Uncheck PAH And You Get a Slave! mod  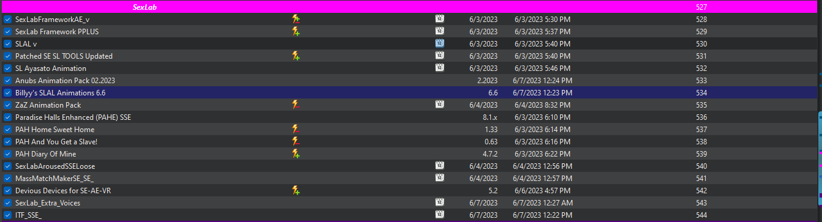click(x=7, y=142)
